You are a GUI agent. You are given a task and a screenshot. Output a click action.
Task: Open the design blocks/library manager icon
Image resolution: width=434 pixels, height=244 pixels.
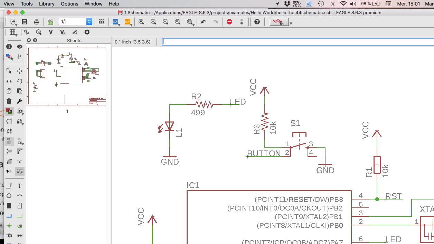pyautogui.click(x=102, y=22)
